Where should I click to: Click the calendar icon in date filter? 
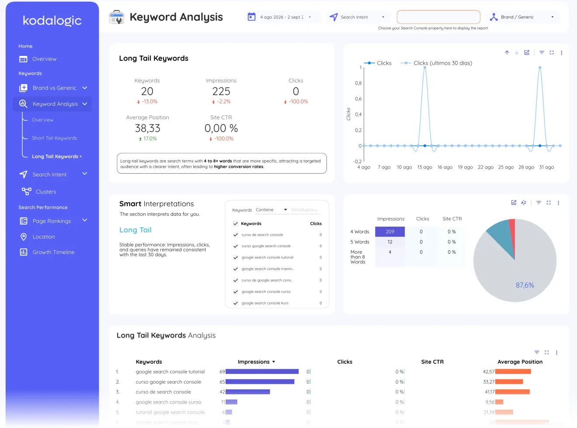pyautogui.click(x=251, y=17)
